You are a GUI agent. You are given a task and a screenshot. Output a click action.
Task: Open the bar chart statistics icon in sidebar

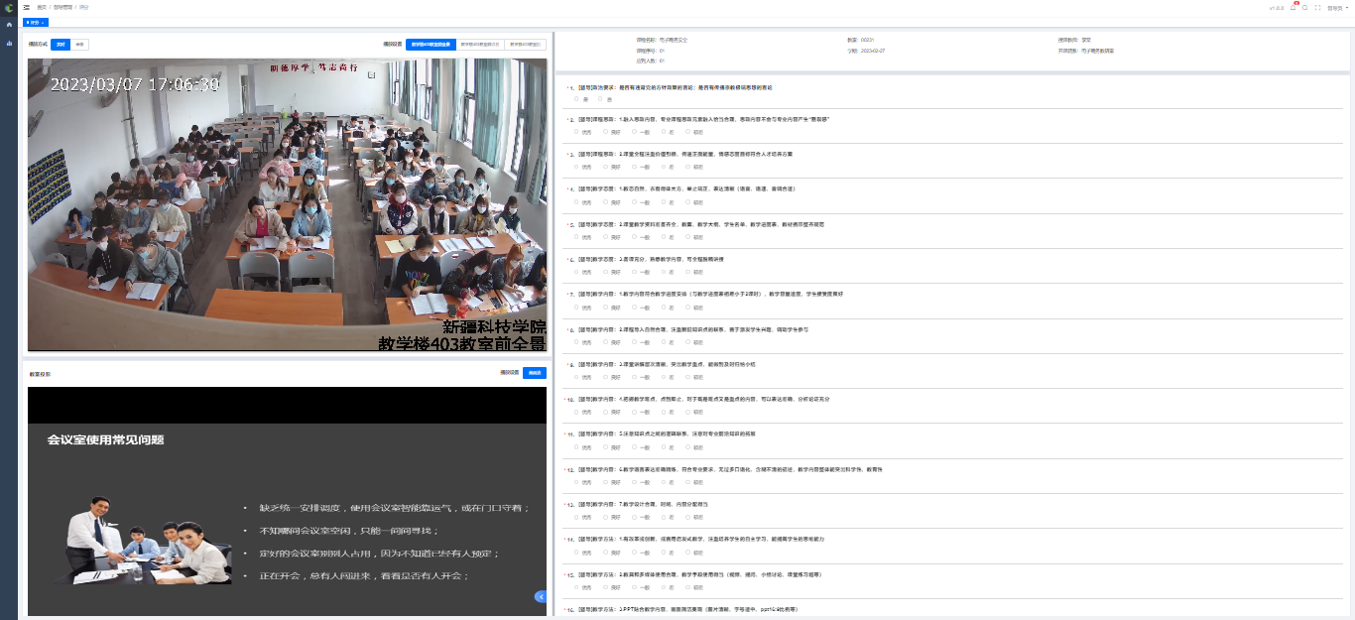point(9,43)
